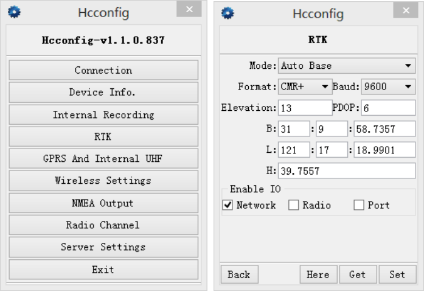424x291 pixels.
Task: Open the NMEA Output menu item
Action: [x=103, y=203]
